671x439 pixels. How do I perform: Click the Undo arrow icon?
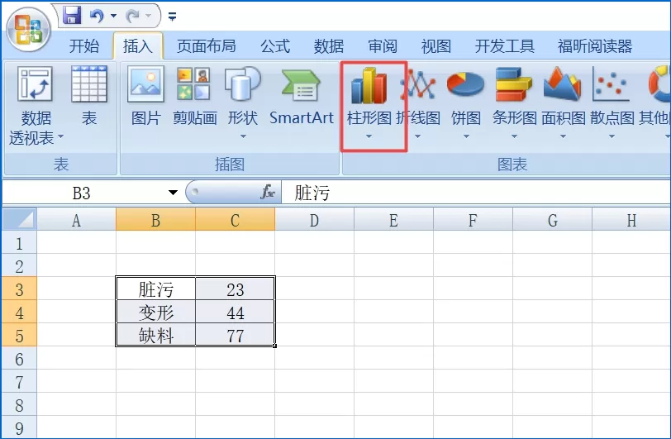coord(97,17)
